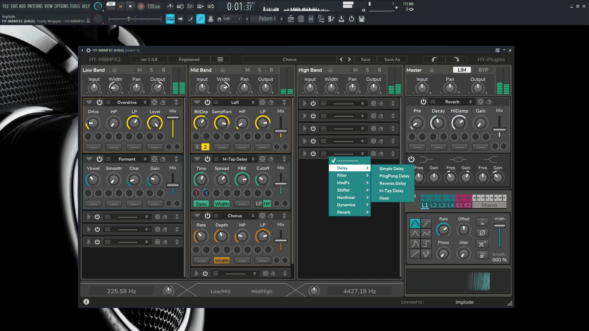Toggle Mid Band solo S button
This screenshot has height=331, width=589.
(x=260, y=70)
